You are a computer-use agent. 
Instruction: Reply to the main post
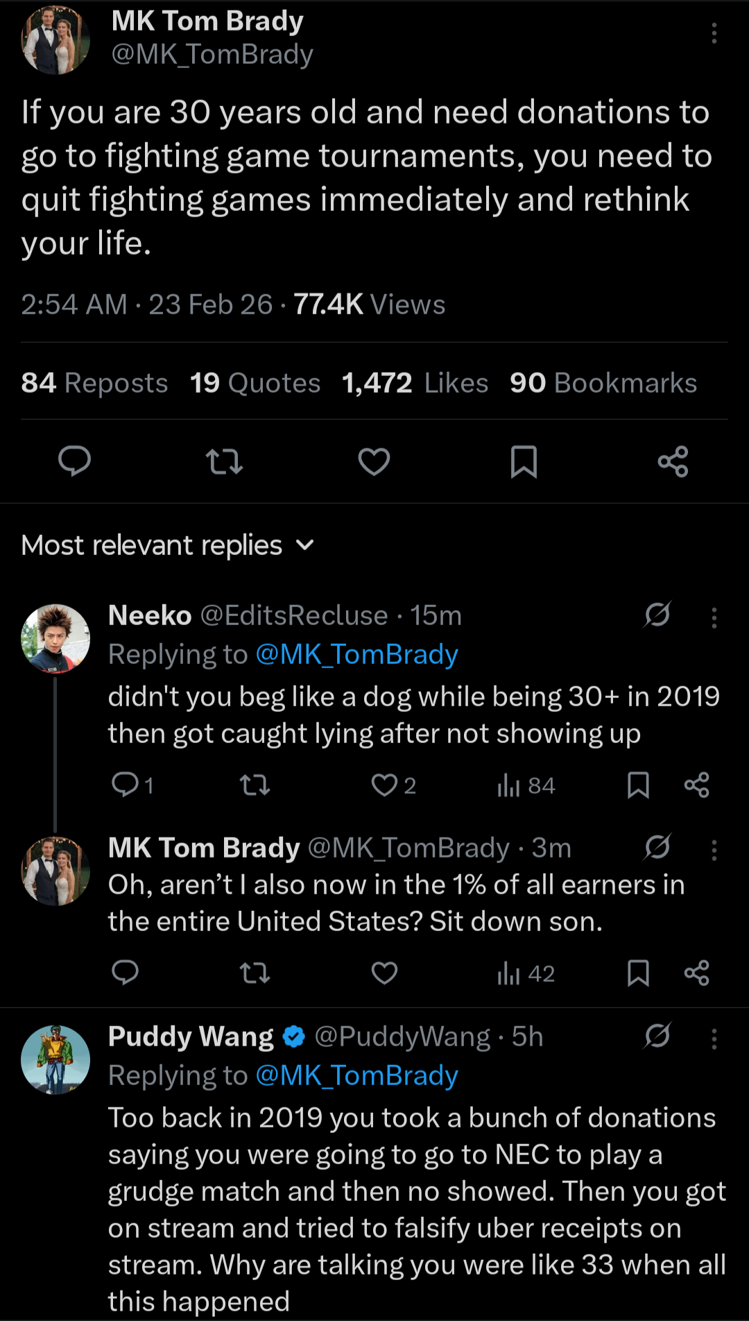pos(74,461)
